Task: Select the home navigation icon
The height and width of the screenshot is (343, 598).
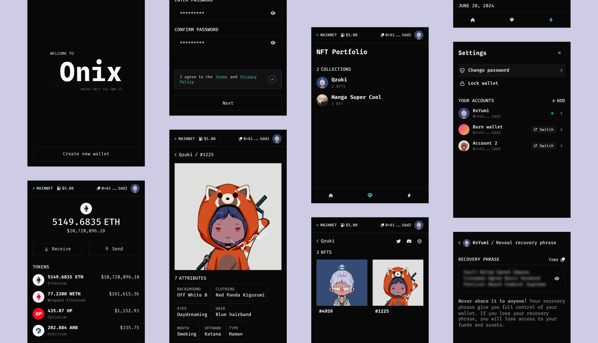Action: tap(331, 195)
